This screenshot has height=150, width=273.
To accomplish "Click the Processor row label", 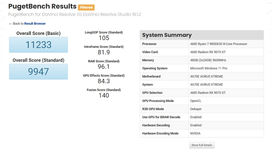I will [x=149, y=44].
